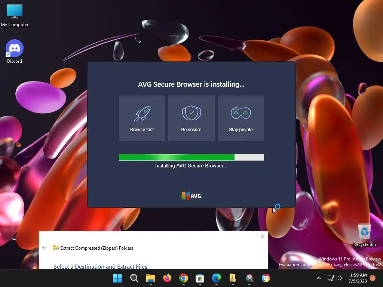Click the zipped folder icon in Extract dialog
Viewport: 383px width, 287px height.
click(x=56, y=248)
